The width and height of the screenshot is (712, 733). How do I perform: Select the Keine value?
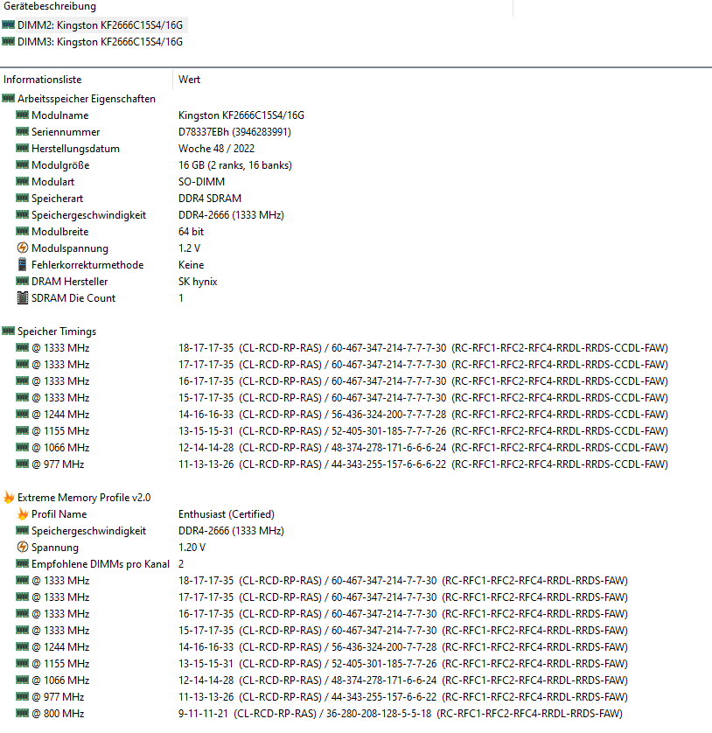(192, 265)
